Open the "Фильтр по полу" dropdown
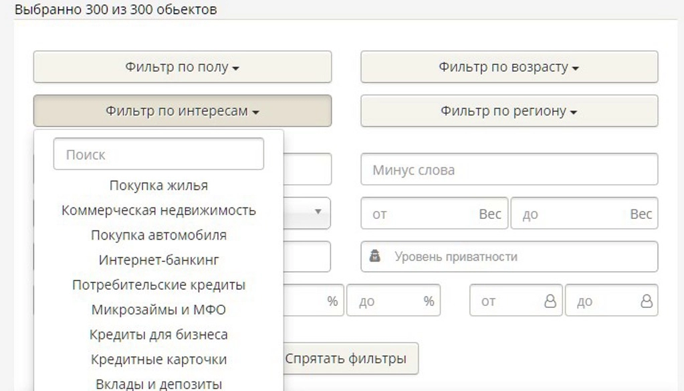This screenshot has height=391, width=684. 182,67
